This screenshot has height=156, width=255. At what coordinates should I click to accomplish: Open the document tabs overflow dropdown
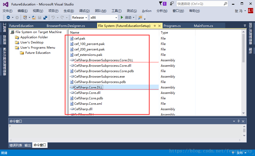pyautogui.click(x=245, y=26)
